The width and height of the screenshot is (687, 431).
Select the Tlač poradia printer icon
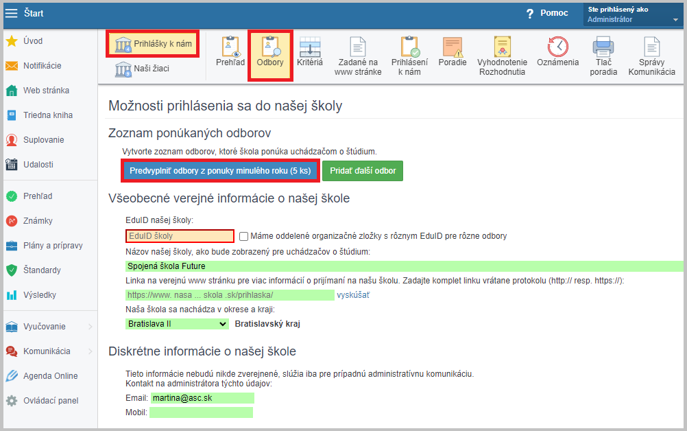tap(603, 47)
